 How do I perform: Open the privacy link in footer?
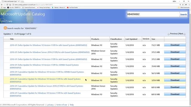click(50, 105)
